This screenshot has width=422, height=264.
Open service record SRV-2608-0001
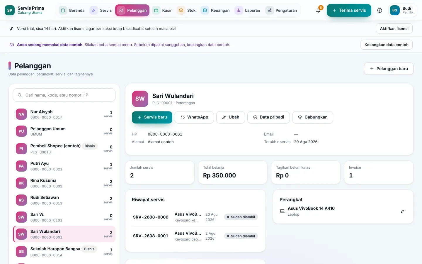(x=195, y=236)
